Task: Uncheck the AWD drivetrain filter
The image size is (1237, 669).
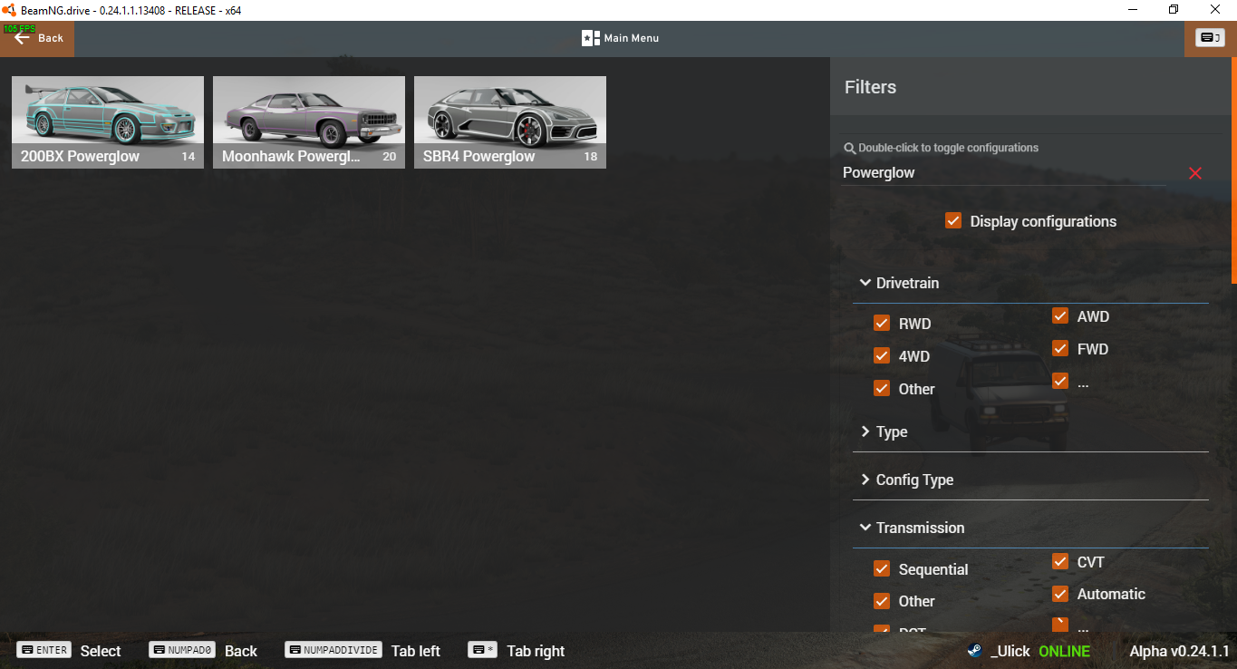Action: coord(1060,315)
